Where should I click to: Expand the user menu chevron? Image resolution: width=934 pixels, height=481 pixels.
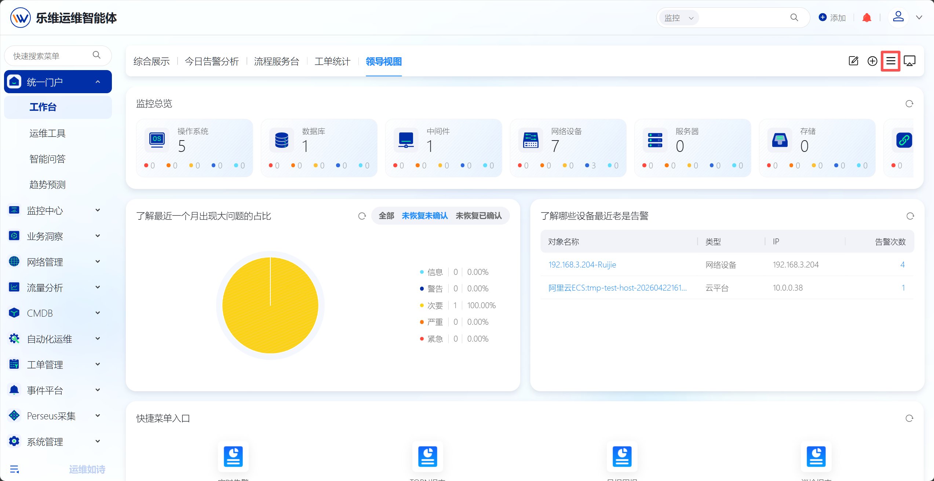tap(919, 18)
